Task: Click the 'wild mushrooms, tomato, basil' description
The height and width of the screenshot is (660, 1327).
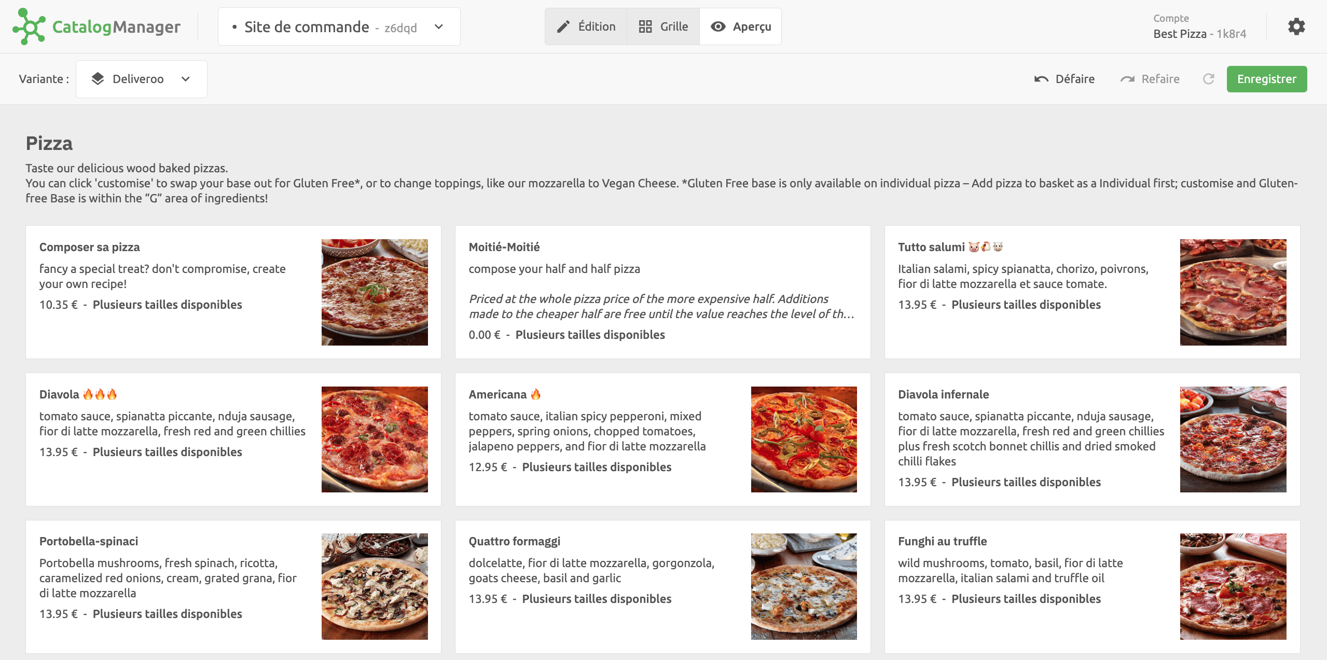Action: [x=1011, y=570]
